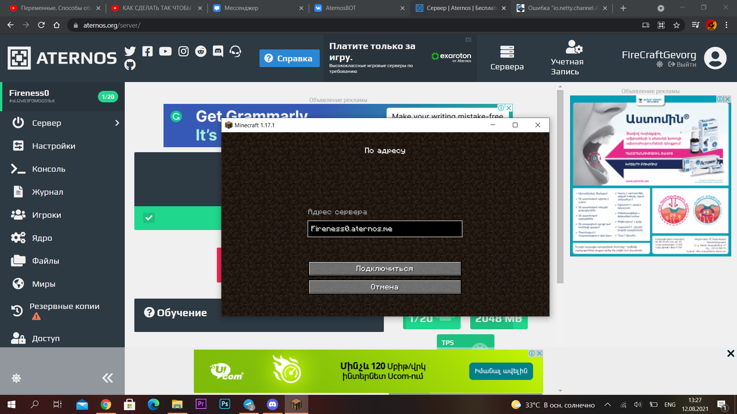Open Chrome from the taskbar
Image resolution: width=737 pixels, height=414 pixels.
pyautogui.click(x=106, y=404)
